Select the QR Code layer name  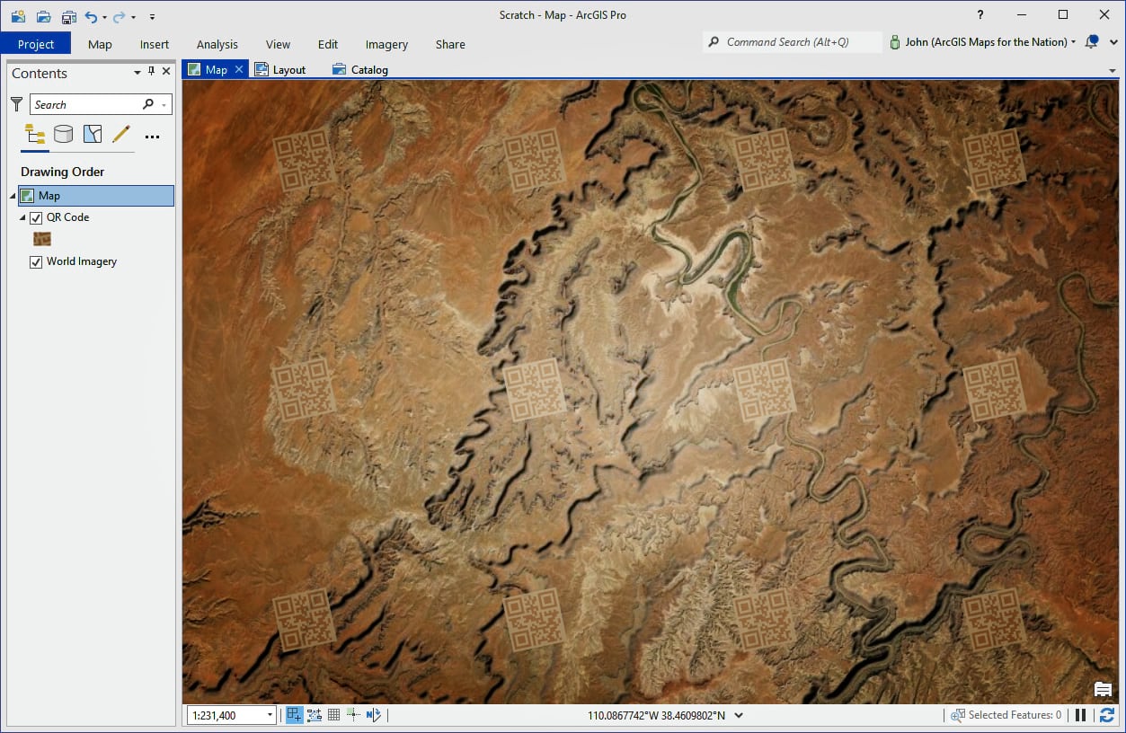click(x=67, y=217)
